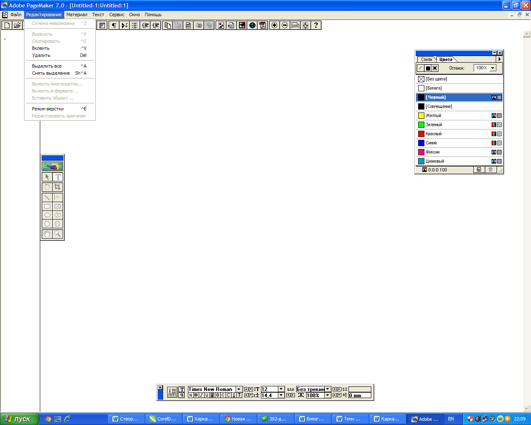This screenshot has height=425, width=531.
Task: Toggle Normal style button in control palette
Action: click(x=190, y=395)
